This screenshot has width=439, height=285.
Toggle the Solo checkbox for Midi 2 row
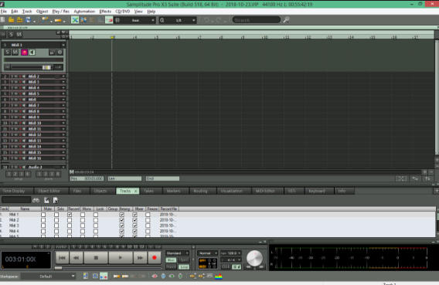56,220
